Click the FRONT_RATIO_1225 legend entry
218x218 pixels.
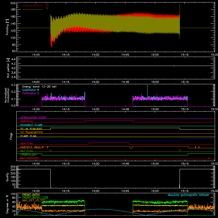coord(35,198)
